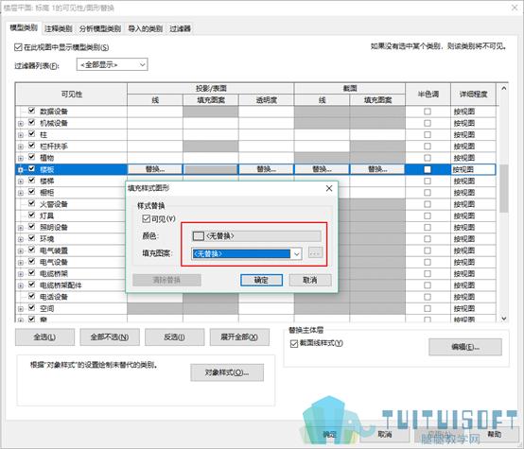
Task: Click the 颜色 <无替换> color button
Action: [x=256, y=236]
